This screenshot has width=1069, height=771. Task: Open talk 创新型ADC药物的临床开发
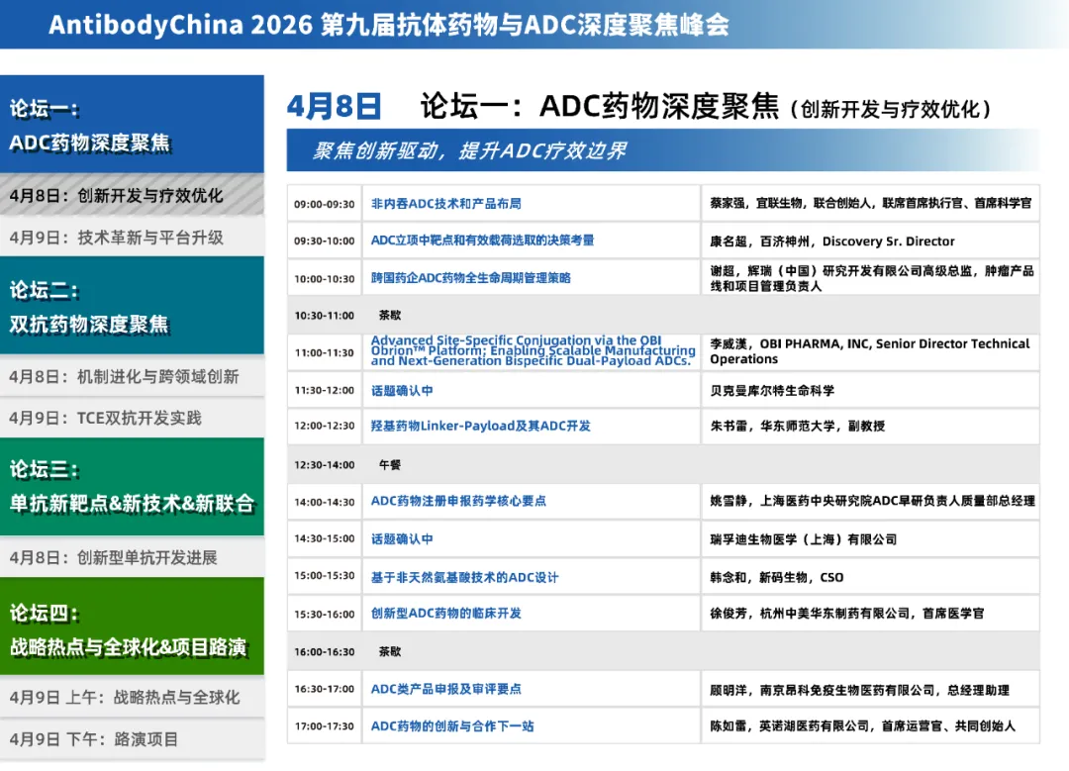[x=445, y=613]
